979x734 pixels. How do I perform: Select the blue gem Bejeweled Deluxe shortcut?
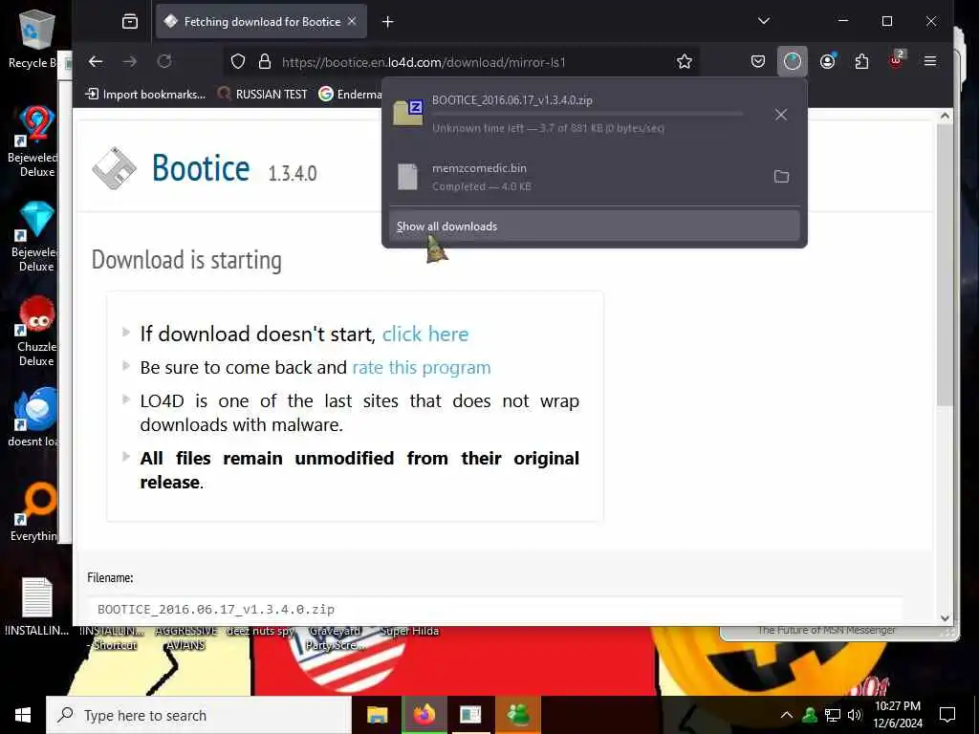pyautogui.click(x=34, y=237)
